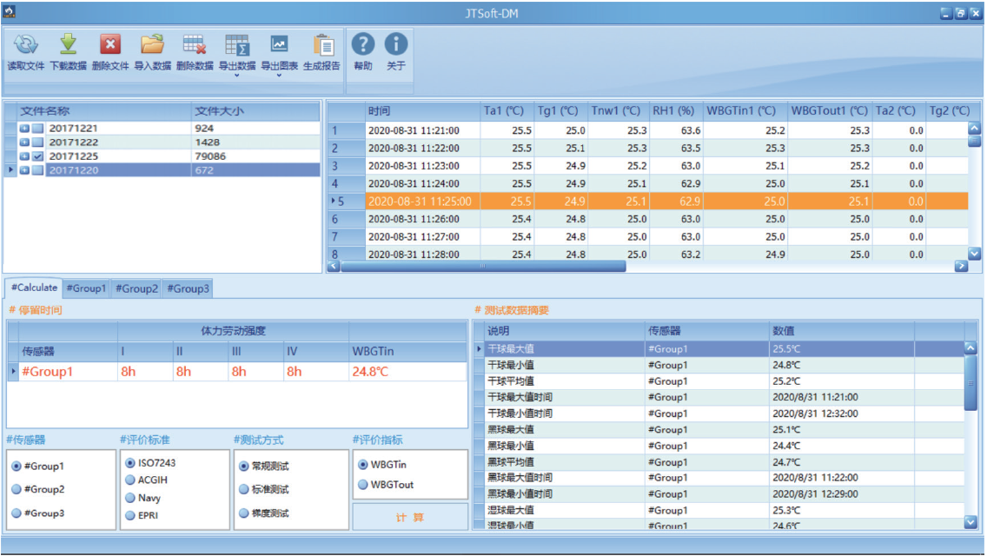The image size is (987, 556).
Task: Switch to the #Group3 tab
Action: 188,288
